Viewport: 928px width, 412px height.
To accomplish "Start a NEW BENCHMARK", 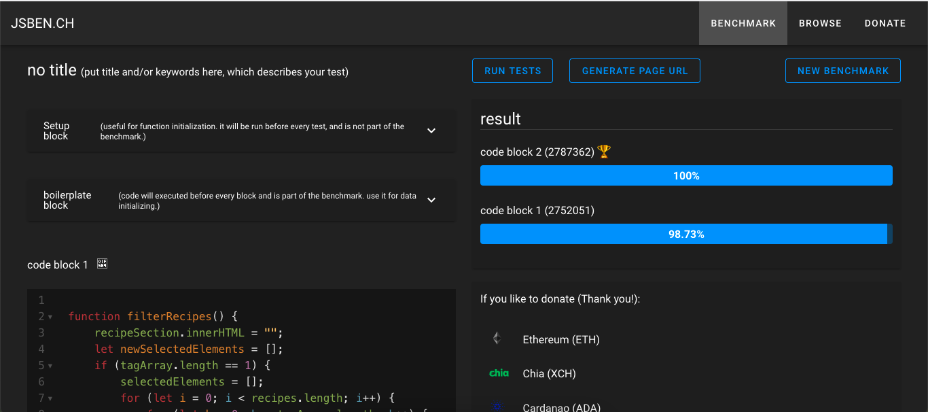I will tap(842, 70).
